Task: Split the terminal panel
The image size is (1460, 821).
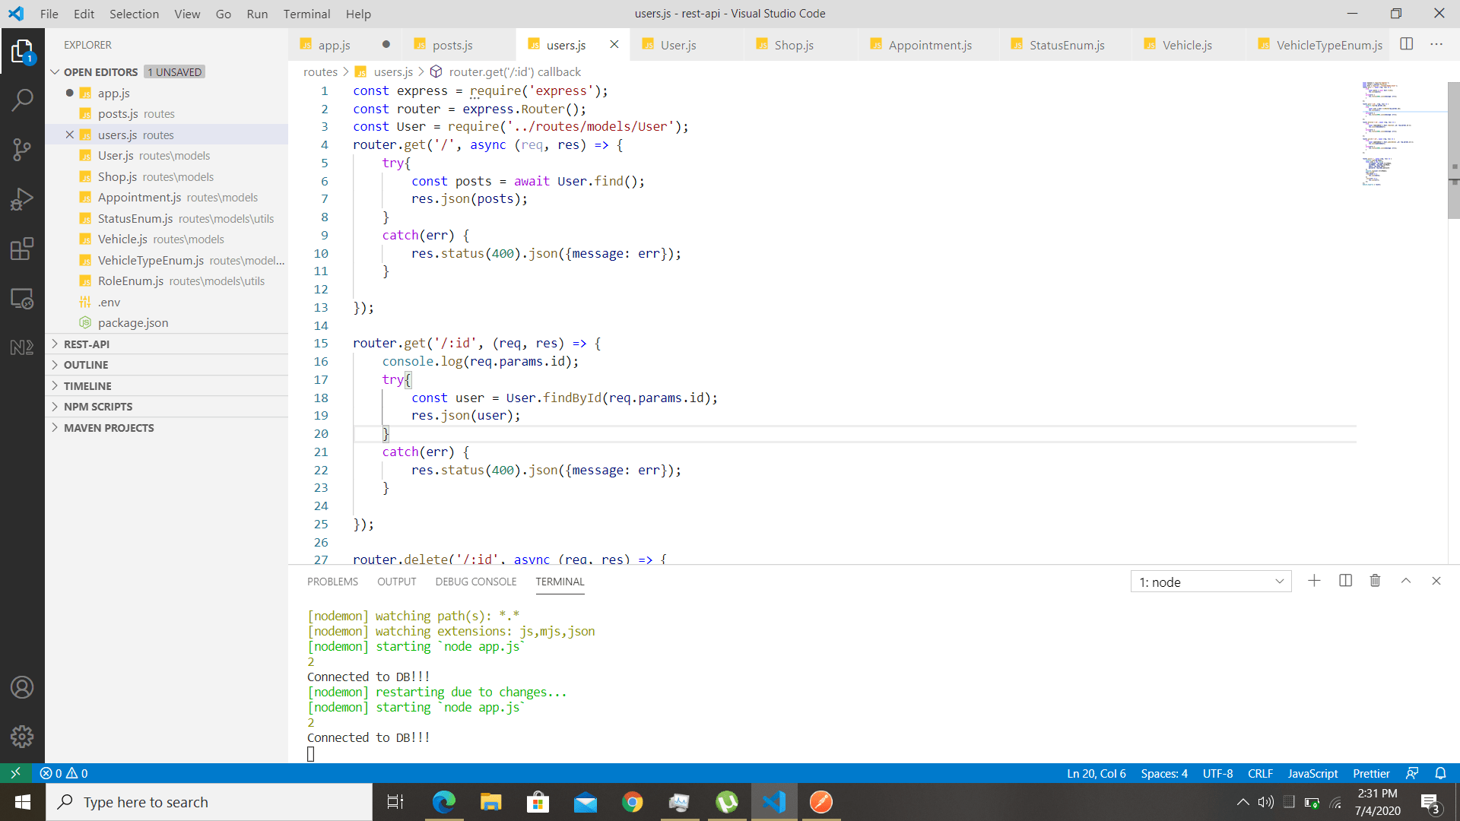Action: pyautogui.click(x=1345, y=581)
